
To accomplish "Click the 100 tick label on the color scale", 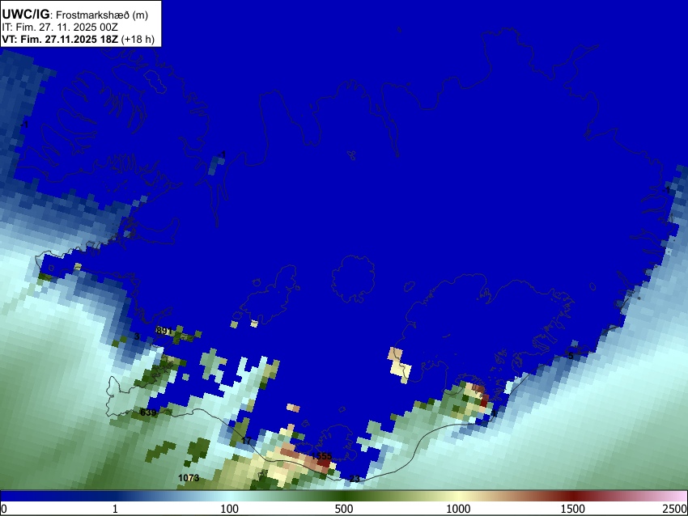I will [230, 509].
